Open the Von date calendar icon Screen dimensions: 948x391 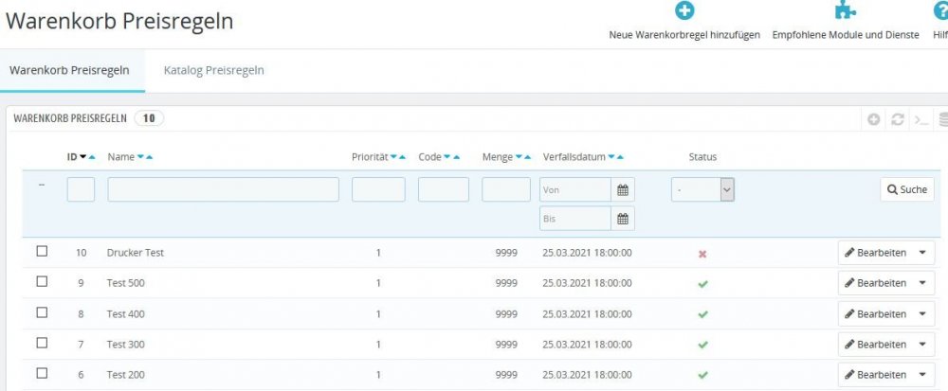click(623, 190)
